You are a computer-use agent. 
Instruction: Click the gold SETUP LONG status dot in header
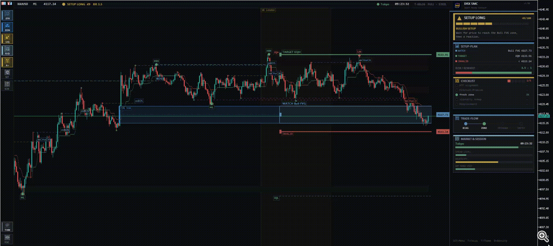pos(64,4)
